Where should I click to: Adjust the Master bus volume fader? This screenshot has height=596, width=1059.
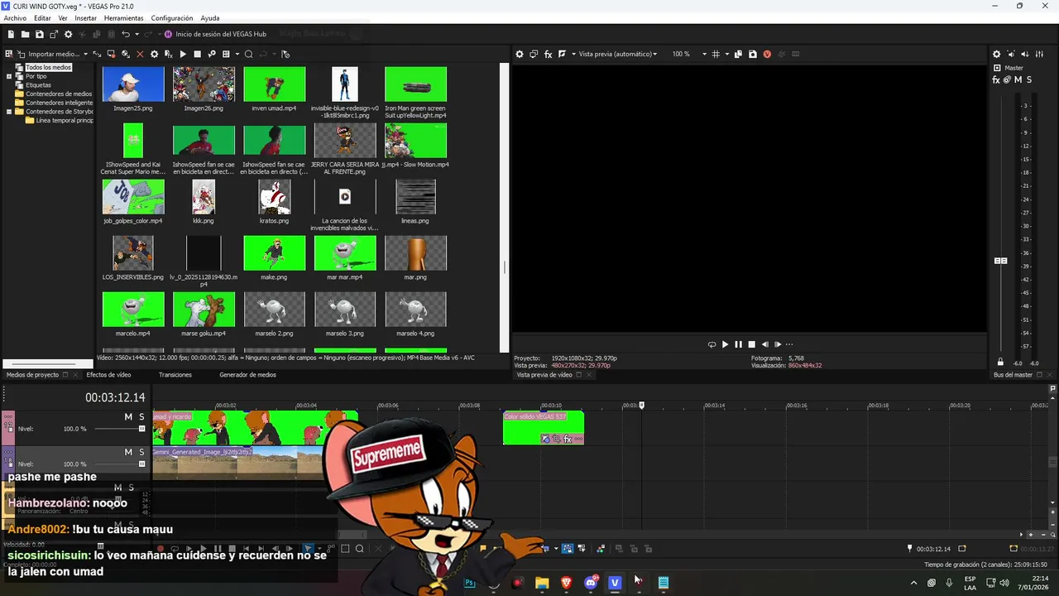coord(1000,261)
